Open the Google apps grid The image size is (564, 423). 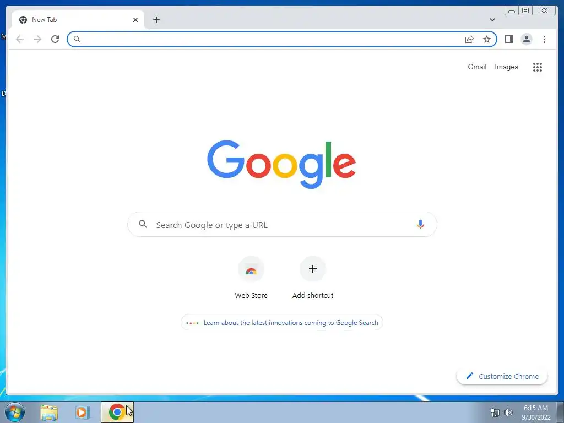click(538, 67)
